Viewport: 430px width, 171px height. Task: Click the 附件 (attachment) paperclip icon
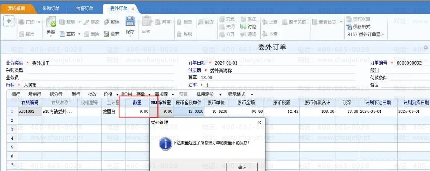click(x=107, y=22)
